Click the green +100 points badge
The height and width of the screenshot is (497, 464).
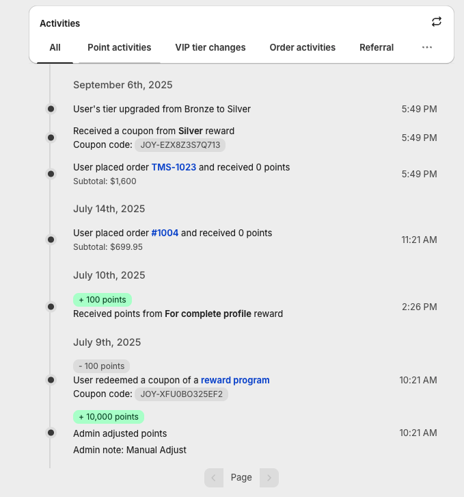[x=103, y=300]
